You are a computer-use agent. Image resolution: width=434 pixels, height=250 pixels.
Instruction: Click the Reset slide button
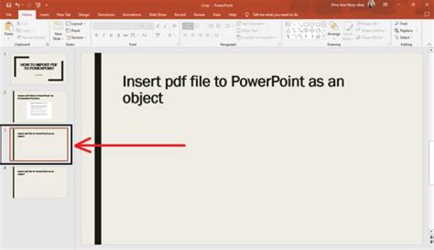pyautogui.click(x=73, y=30)
